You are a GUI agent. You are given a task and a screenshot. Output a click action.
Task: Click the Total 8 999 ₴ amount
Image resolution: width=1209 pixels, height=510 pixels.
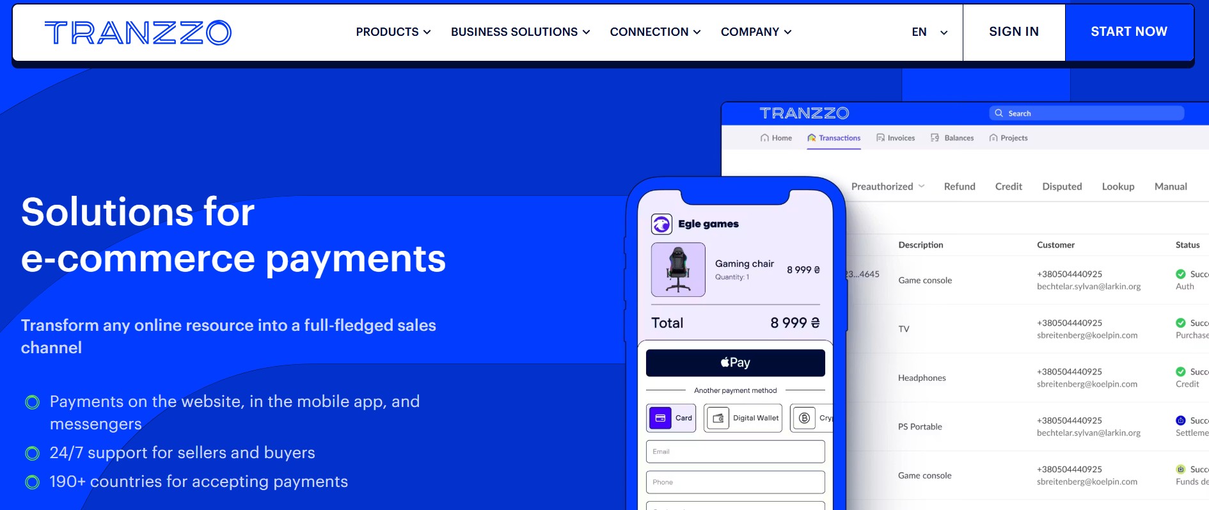coord(795,323)
